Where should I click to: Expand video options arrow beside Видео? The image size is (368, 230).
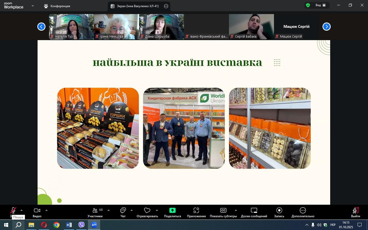tap(47, 211)
